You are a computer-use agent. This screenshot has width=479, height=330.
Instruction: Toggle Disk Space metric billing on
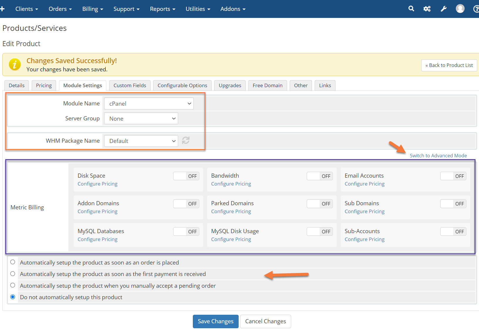tap(186, 176)
